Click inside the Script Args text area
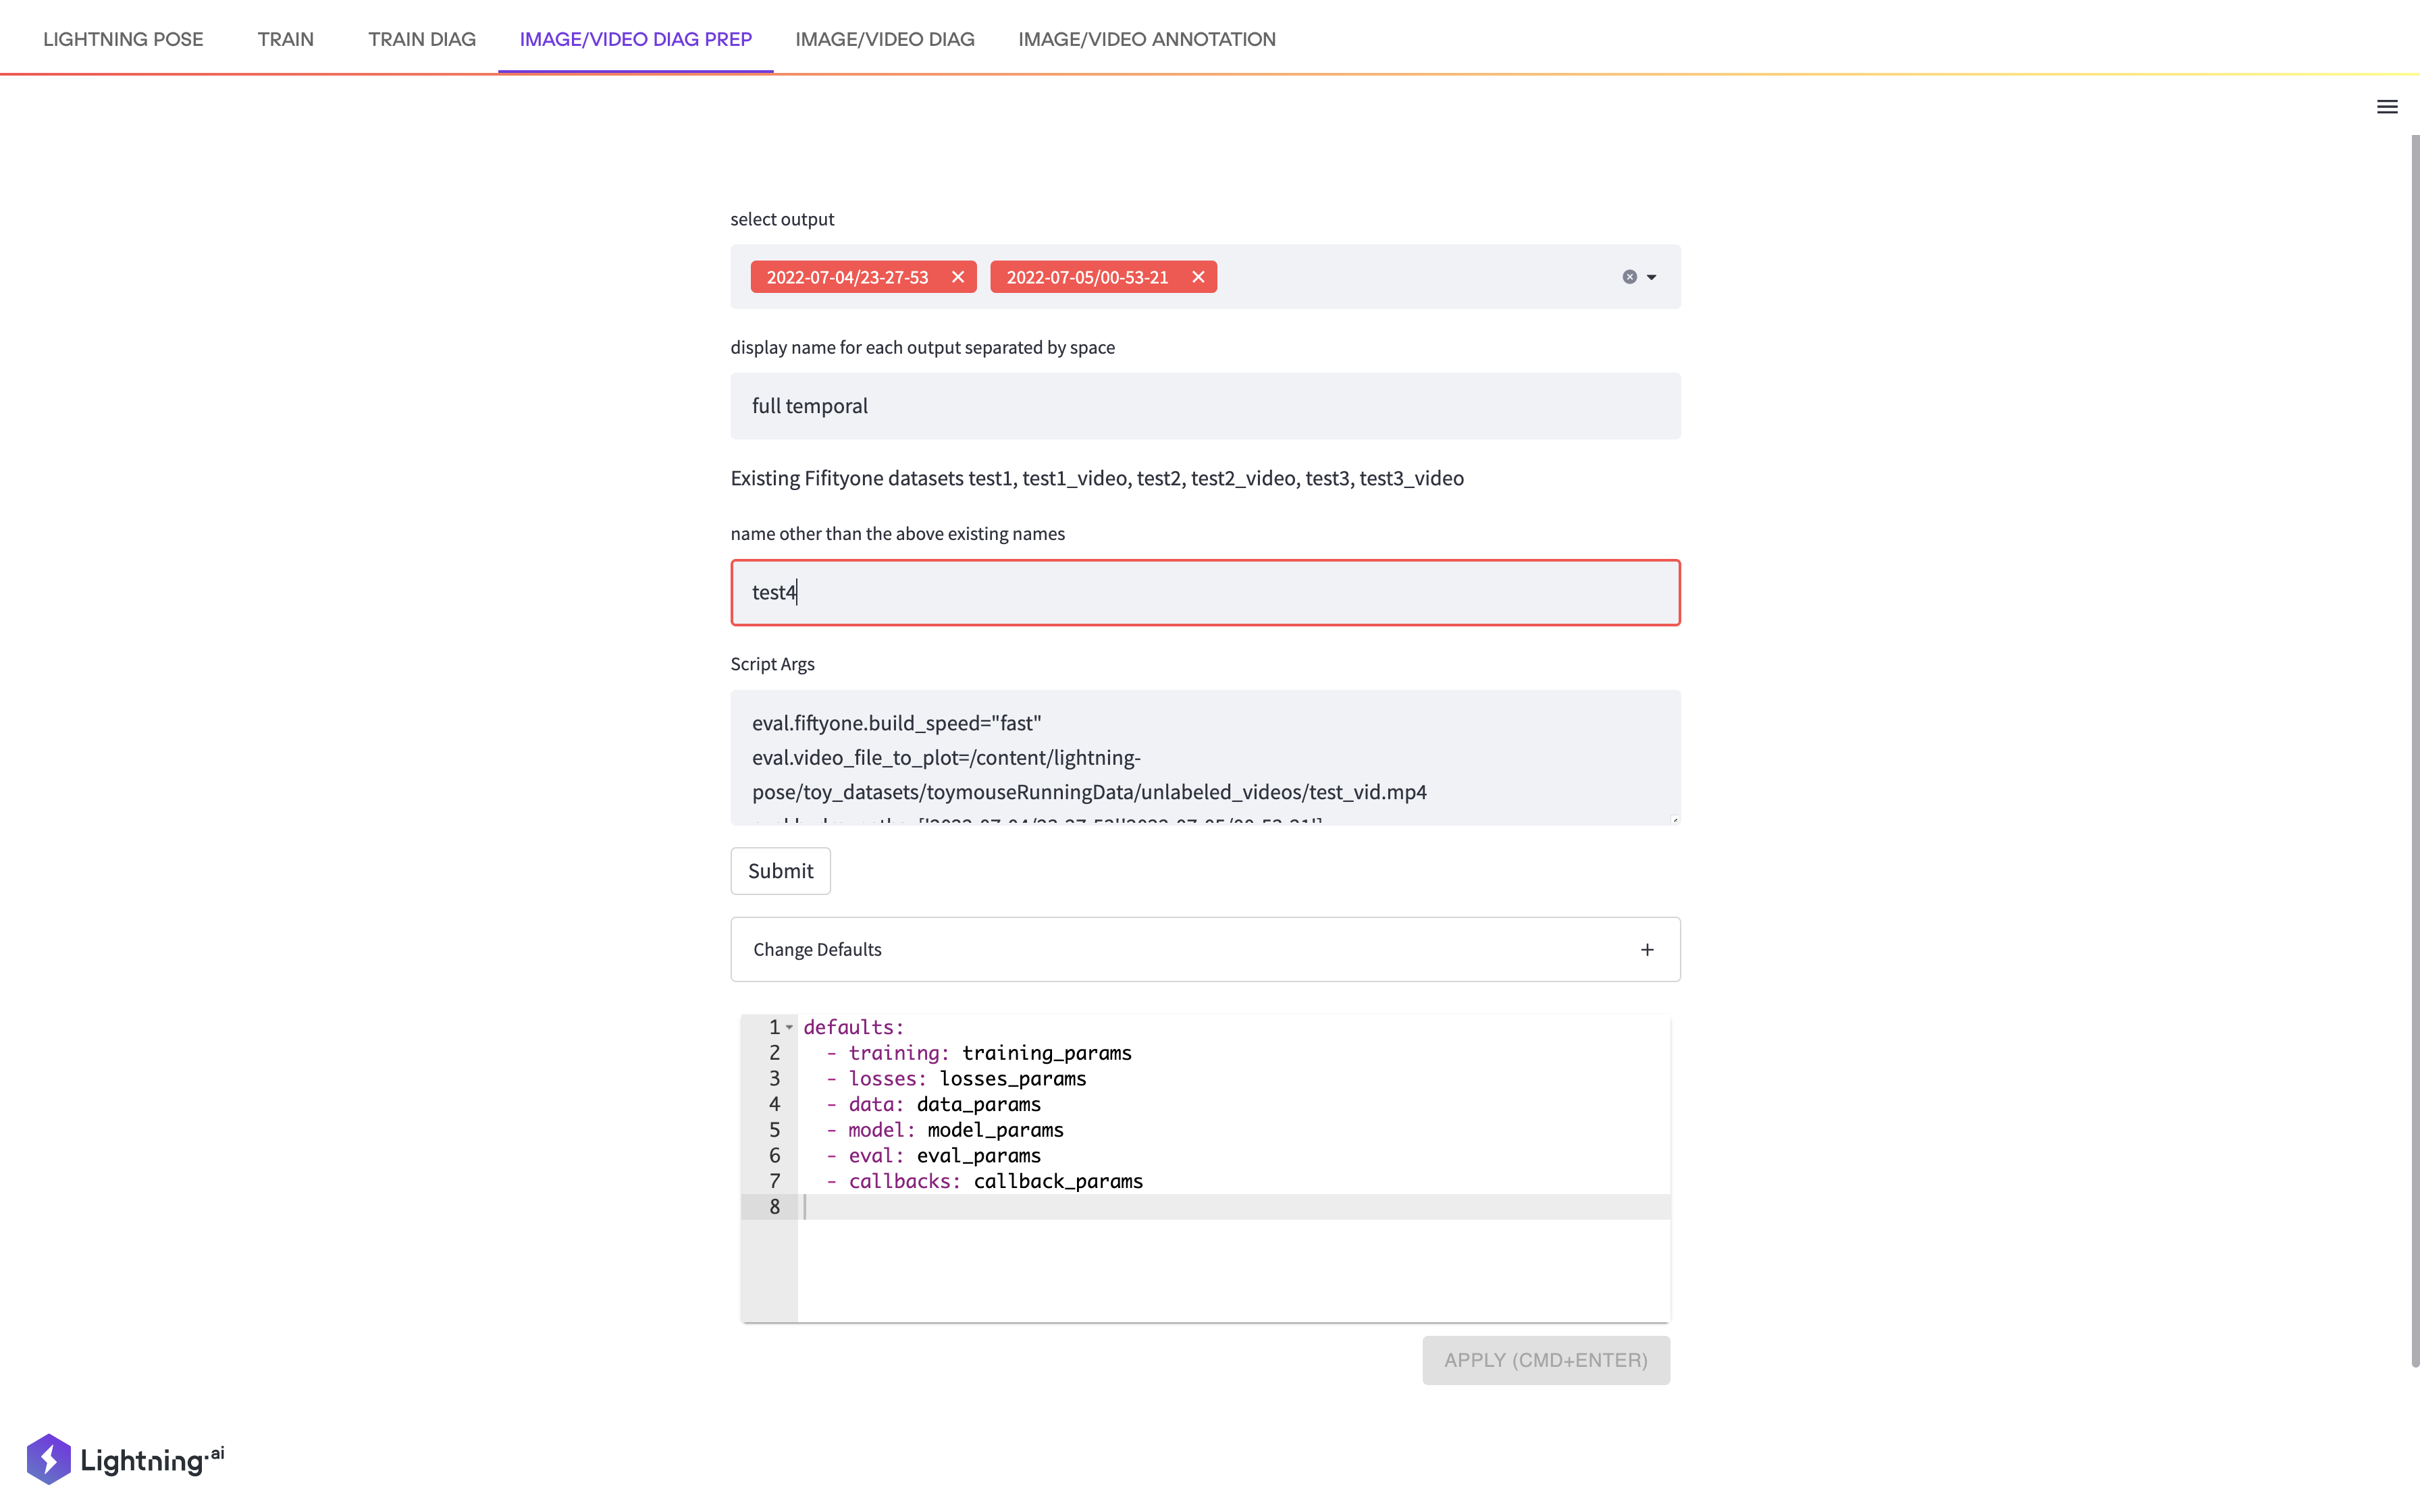The image size is (2420, 1512). tap(1204, 757)
